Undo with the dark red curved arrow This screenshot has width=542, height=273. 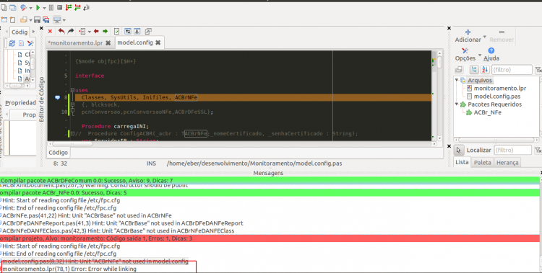[61, 32]
